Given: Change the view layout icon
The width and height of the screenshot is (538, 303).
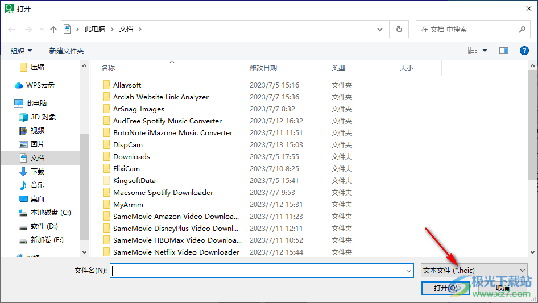Looking at the screenshot, I should [473, 51].
